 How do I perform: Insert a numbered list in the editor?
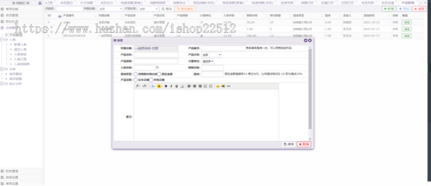click(x=205, y=86)
